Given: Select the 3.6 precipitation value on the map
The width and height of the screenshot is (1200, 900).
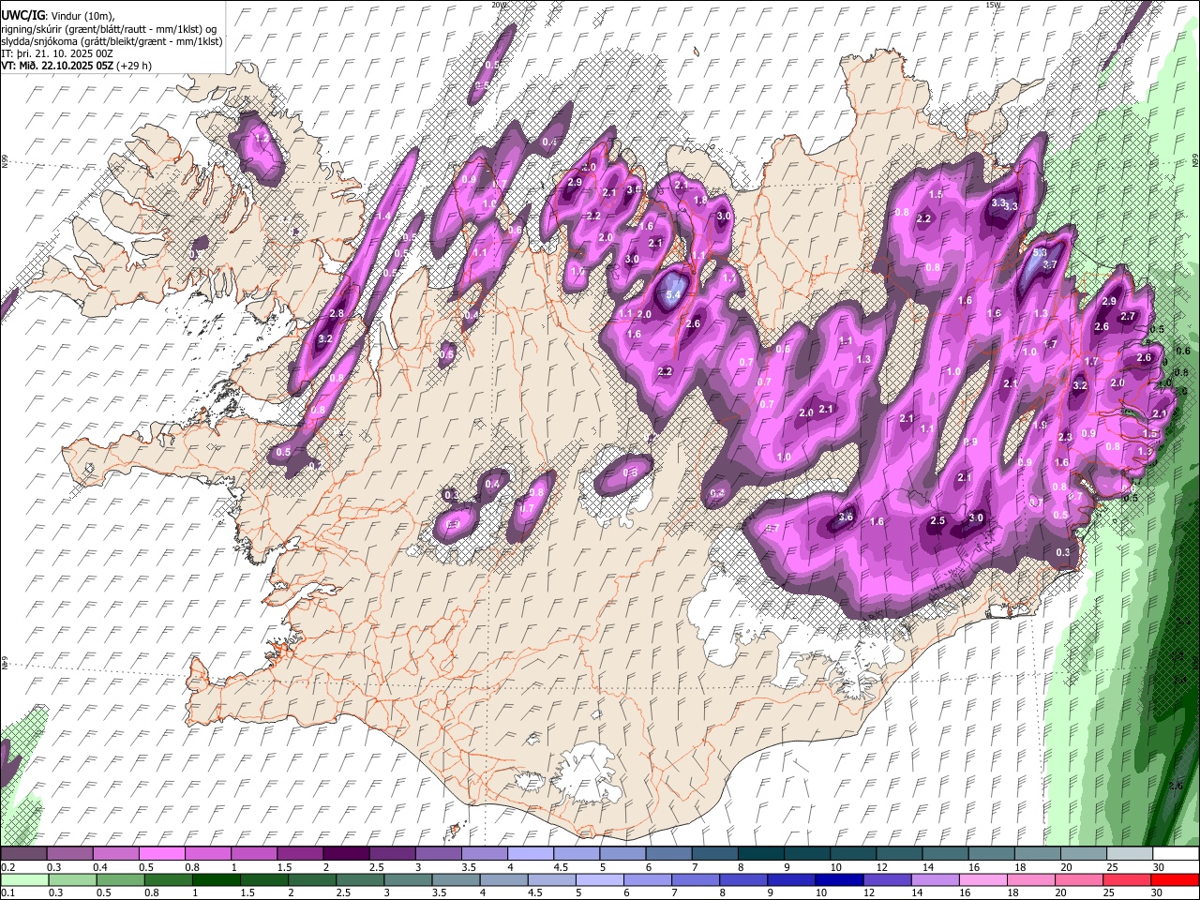Looking at the screenshot, I should coord(846,517).
